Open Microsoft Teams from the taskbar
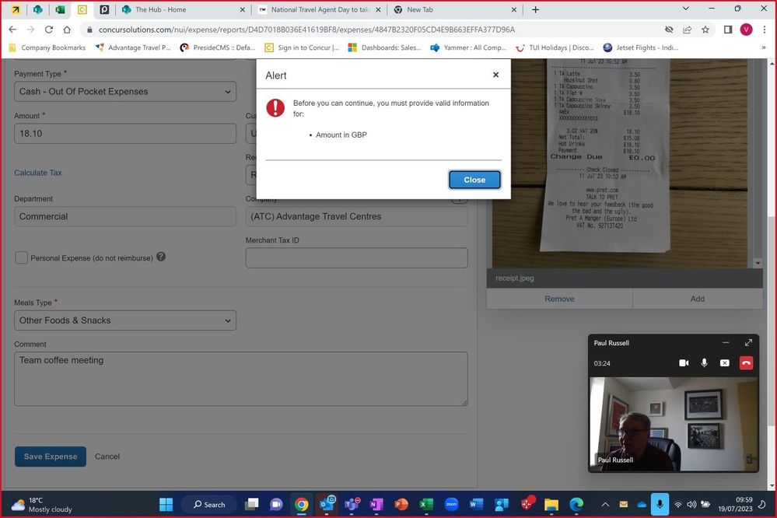 click(352, 505)
